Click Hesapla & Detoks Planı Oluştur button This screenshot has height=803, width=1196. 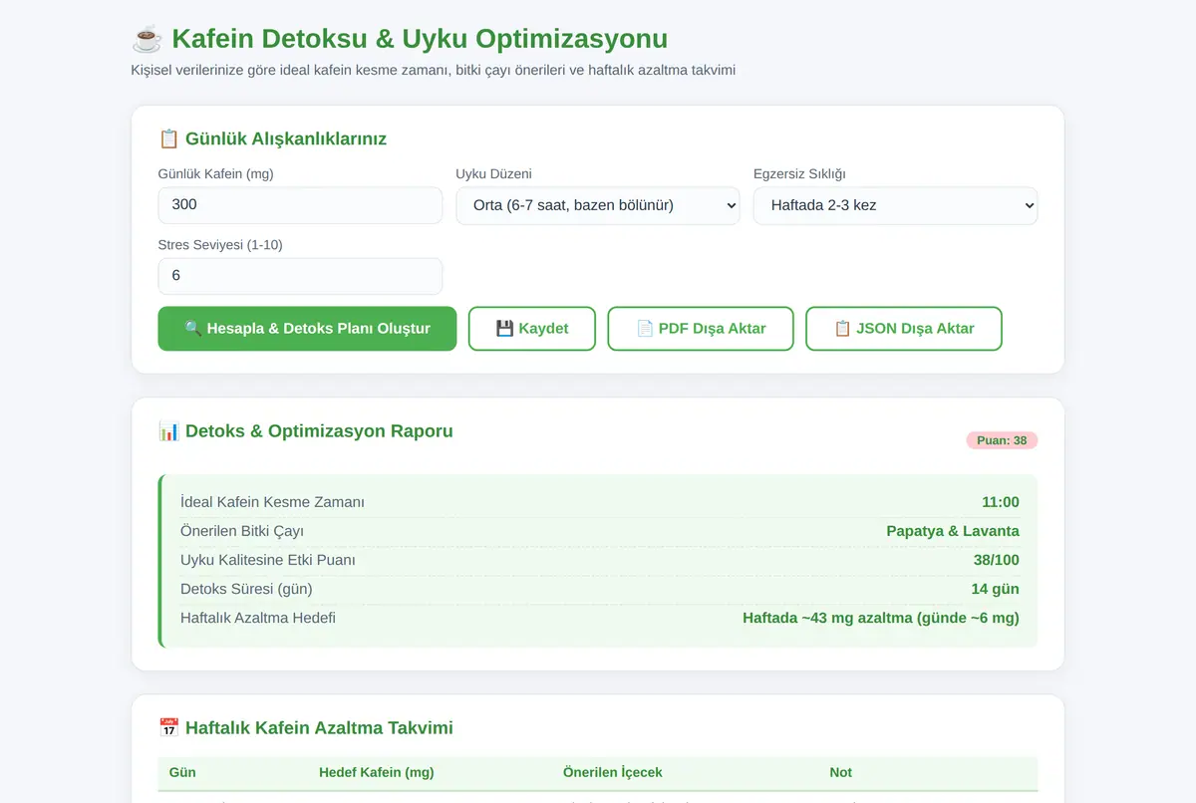tap(307, 329)
